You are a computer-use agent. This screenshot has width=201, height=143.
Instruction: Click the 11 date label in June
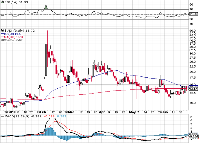tap(173, 112)
